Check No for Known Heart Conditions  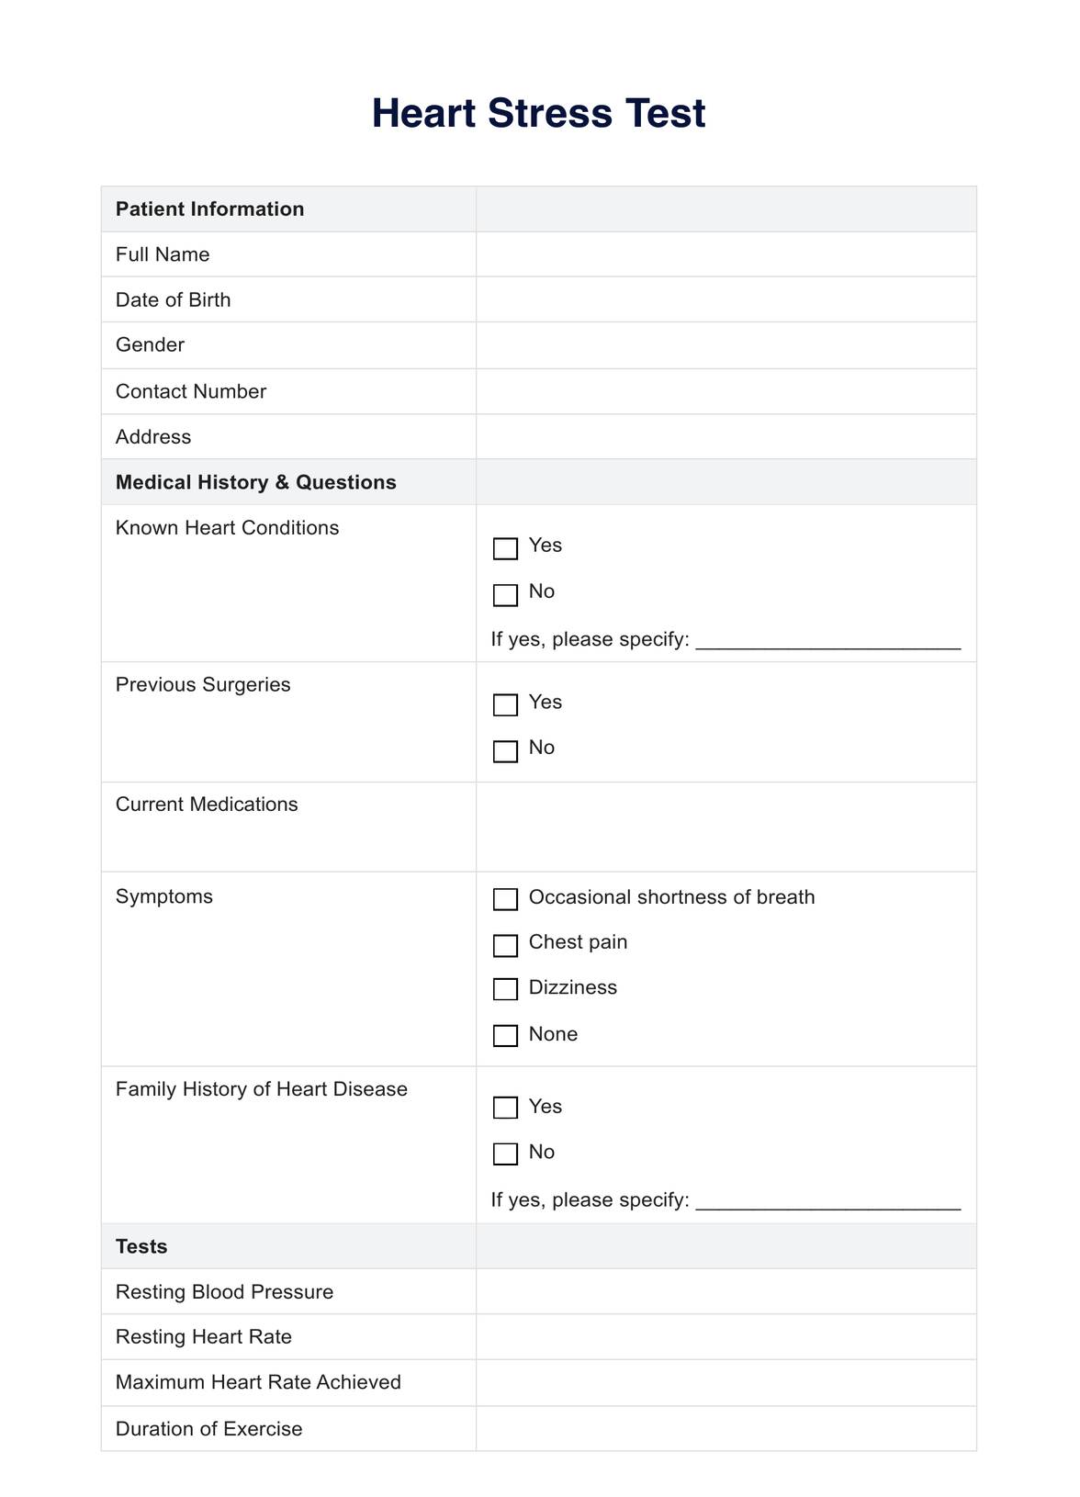[505, 594]
